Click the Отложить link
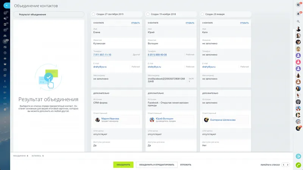Screen dimensions: 303x170 point(186,165)
